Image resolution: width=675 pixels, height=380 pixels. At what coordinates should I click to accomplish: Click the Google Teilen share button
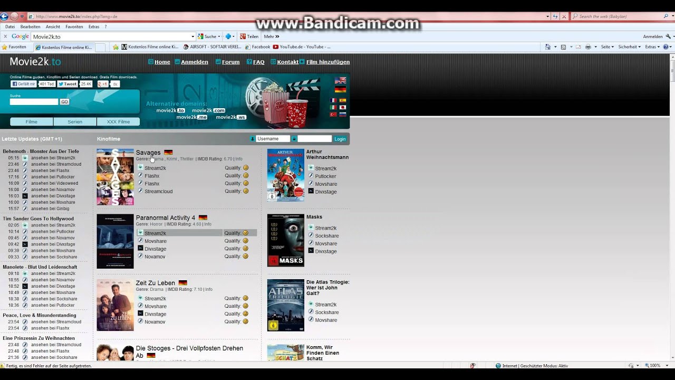(x=249, y=36)
